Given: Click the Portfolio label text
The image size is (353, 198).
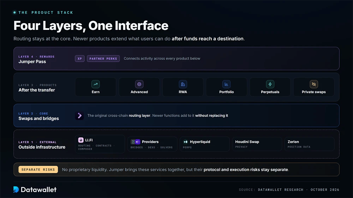Looking at the screenshot, I should point(227,92).
